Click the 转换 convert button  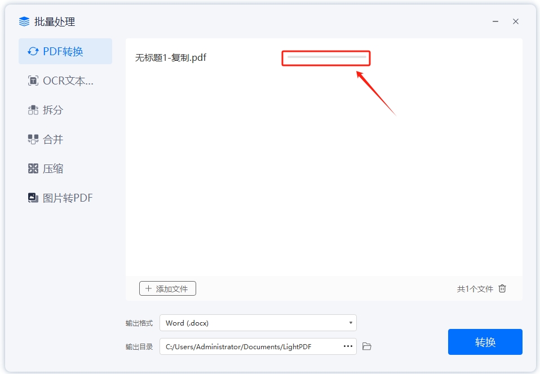point(485,341)
